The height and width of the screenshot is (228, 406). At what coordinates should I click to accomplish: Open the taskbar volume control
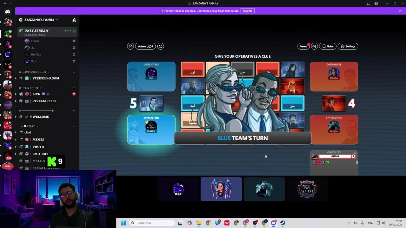pyautogui.click(x=383, y=223)
